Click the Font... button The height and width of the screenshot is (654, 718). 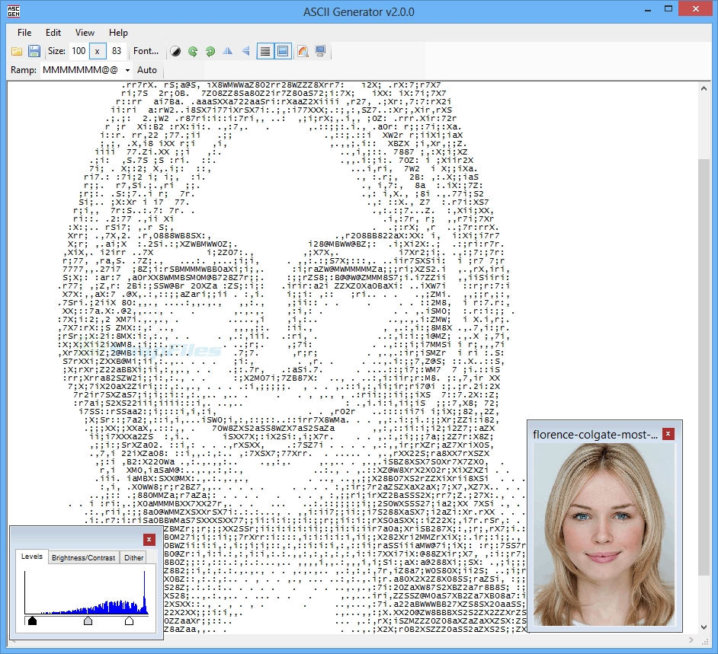146,51
